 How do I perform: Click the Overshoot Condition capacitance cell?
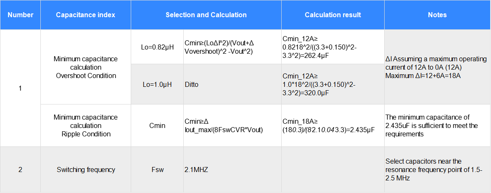coord(85,67)
